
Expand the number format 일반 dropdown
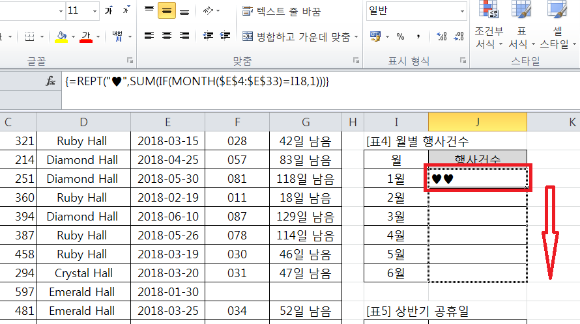[461, 11]
